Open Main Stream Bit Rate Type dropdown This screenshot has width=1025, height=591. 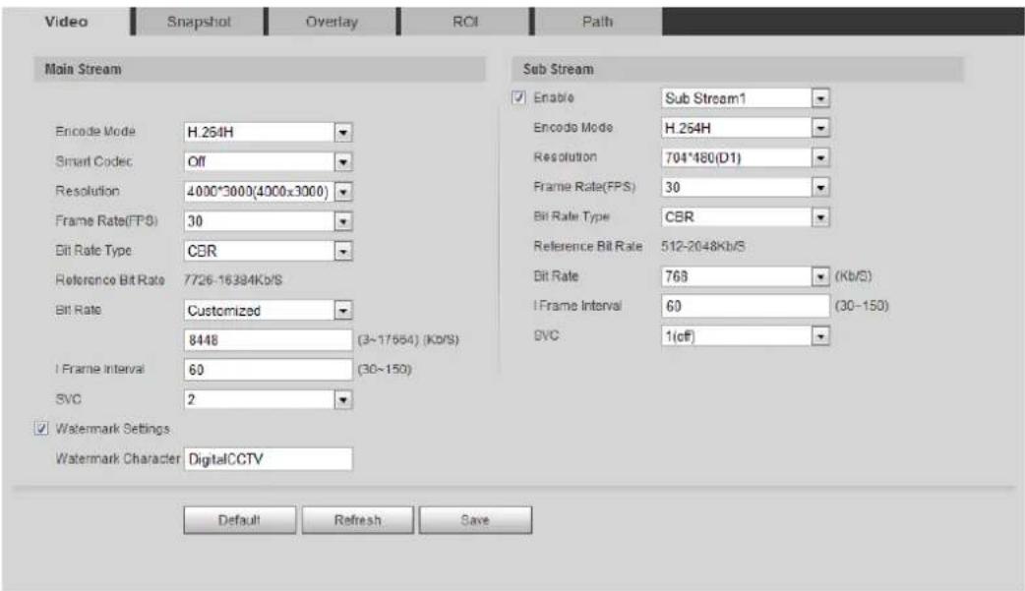(268, 251)
